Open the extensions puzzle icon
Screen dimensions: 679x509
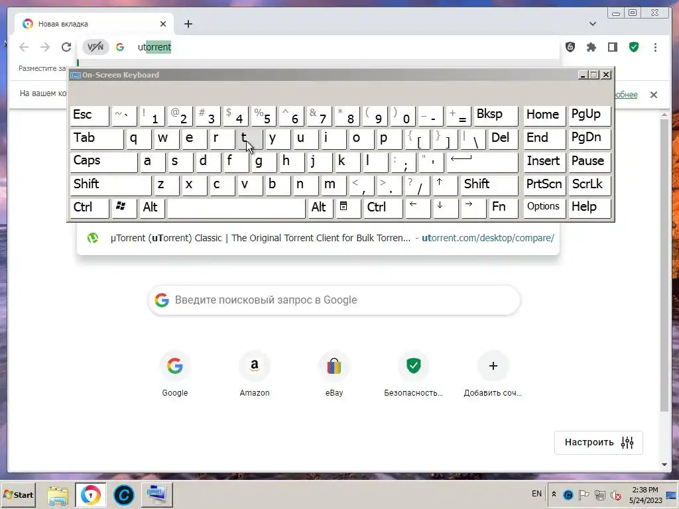[x=591, y=47]
